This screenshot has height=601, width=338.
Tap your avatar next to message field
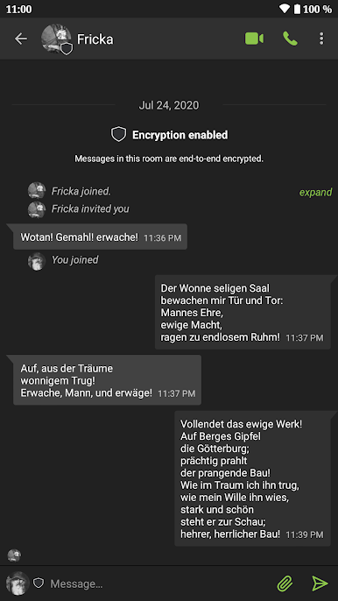[18, 583]
